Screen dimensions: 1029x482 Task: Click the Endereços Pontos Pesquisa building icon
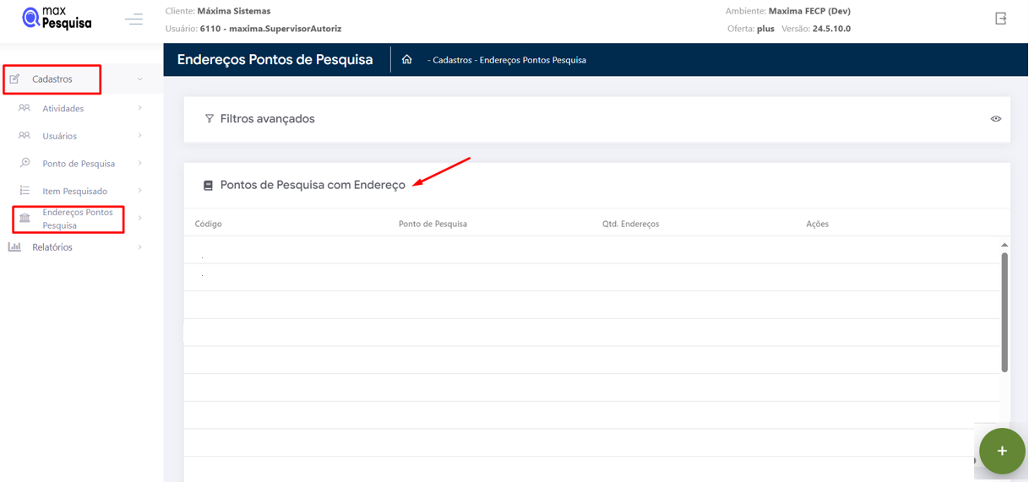24,219
